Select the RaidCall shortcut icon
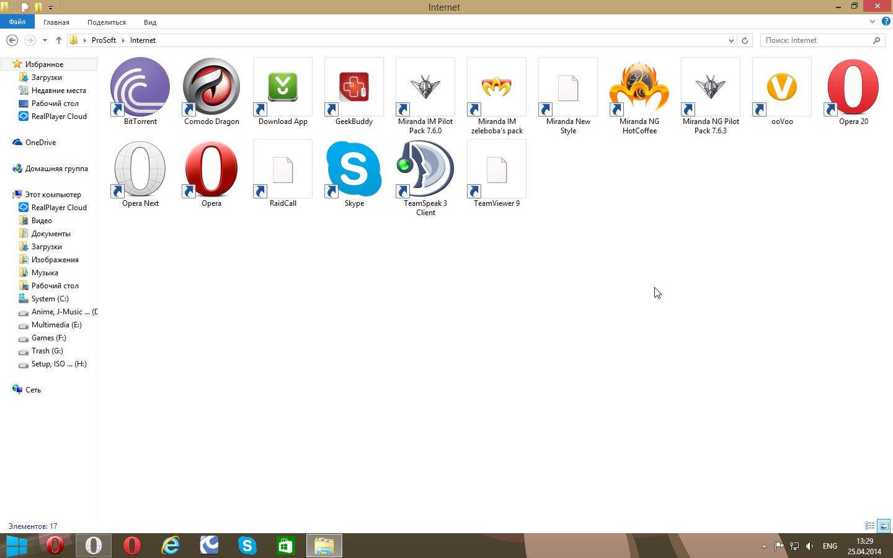The height and width of the screenshot is (558, 893). [x=283, y=169]
